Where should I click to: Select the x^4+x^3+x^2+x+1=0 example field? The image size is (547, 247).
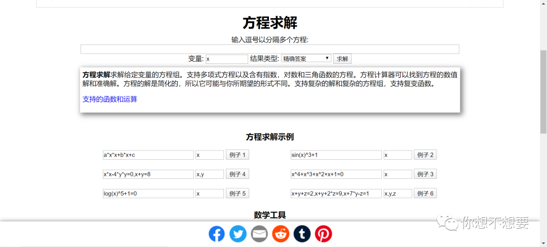[x=336, y=174]
